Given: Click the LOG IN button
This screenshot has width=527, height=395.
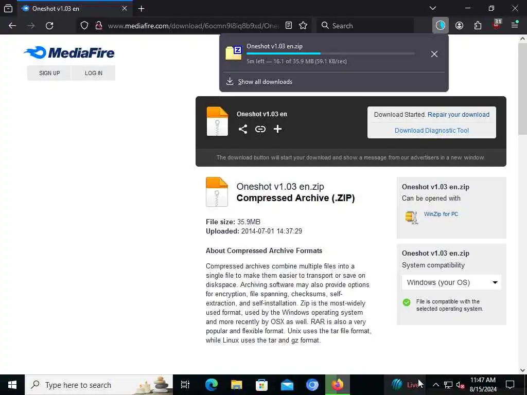Looking at the screenshot, I should pos(94,73).
